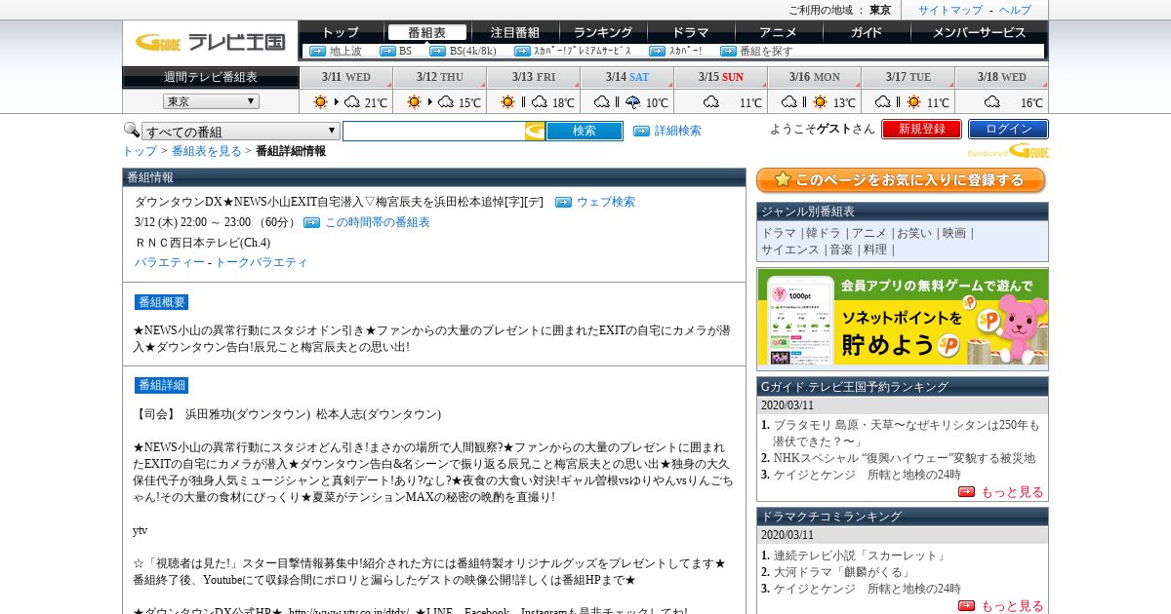
Task: Click the ソネットポイント app banner ad
Action: coord(903,319)
